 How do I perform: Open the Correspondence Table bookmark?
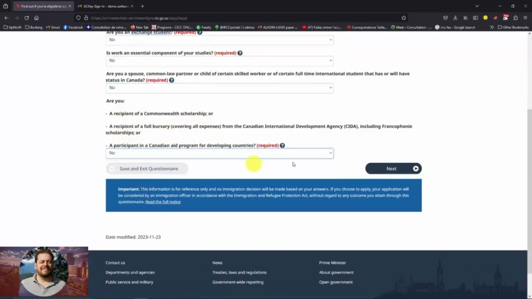(x=367, y=27)
